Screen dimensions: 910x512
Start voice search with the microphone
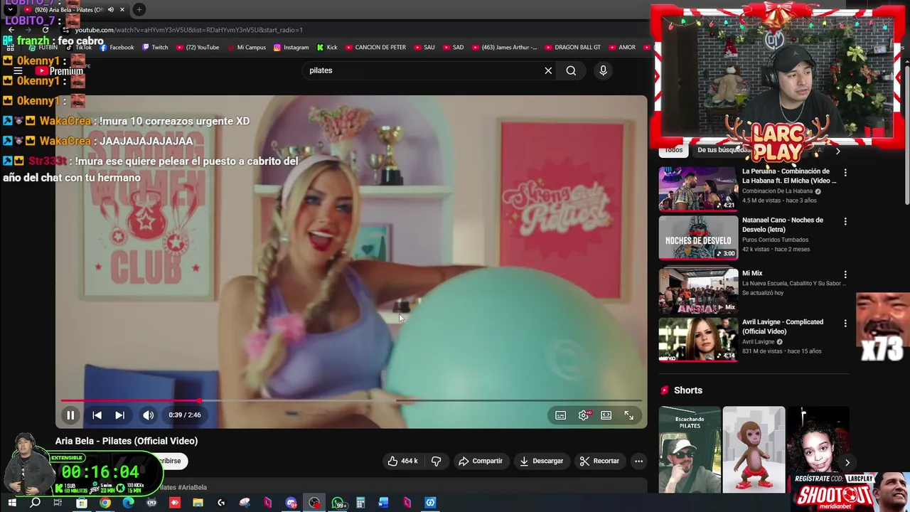pos(603,70)
